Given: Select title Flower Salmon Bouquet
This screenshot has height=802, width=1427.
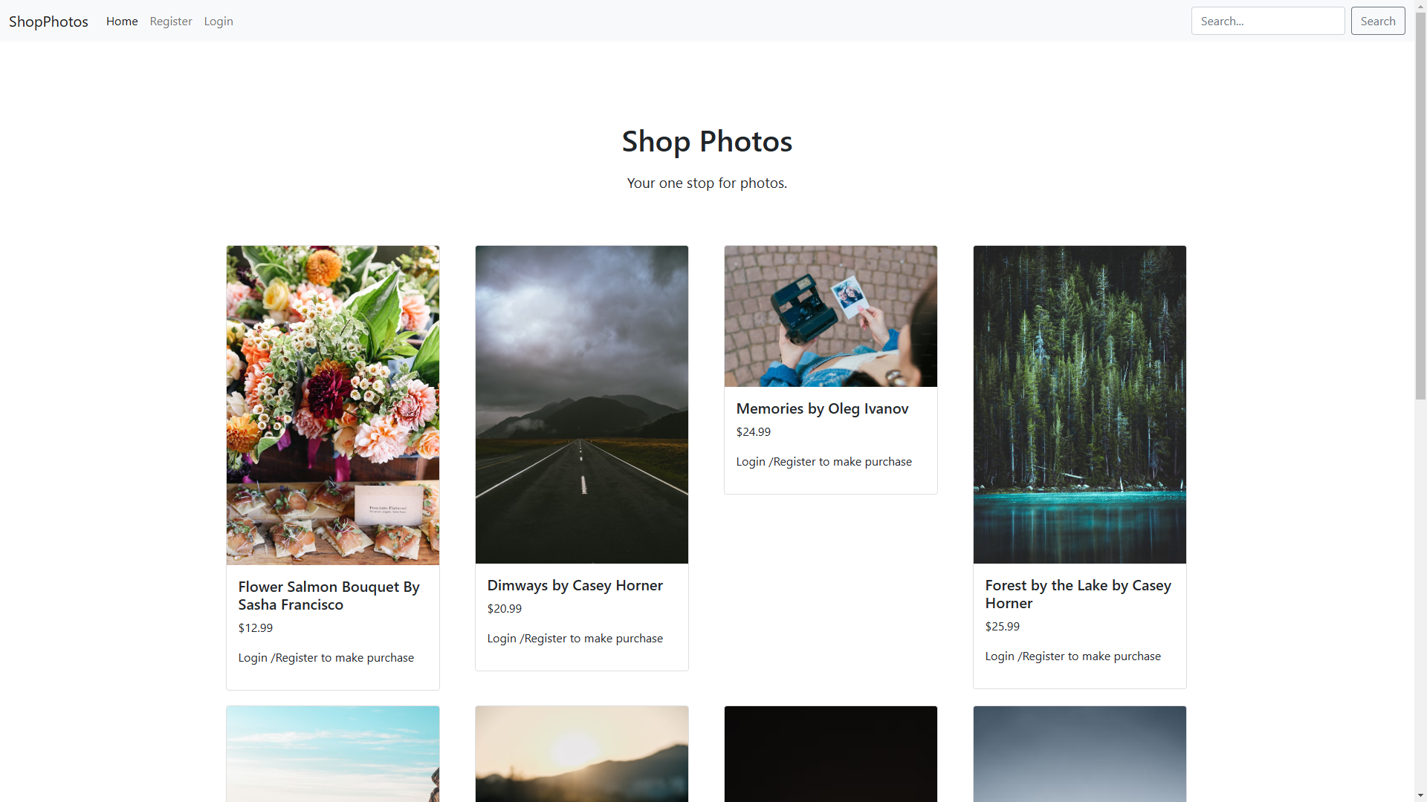Looking at the screenshot, I should pos(328,595).
